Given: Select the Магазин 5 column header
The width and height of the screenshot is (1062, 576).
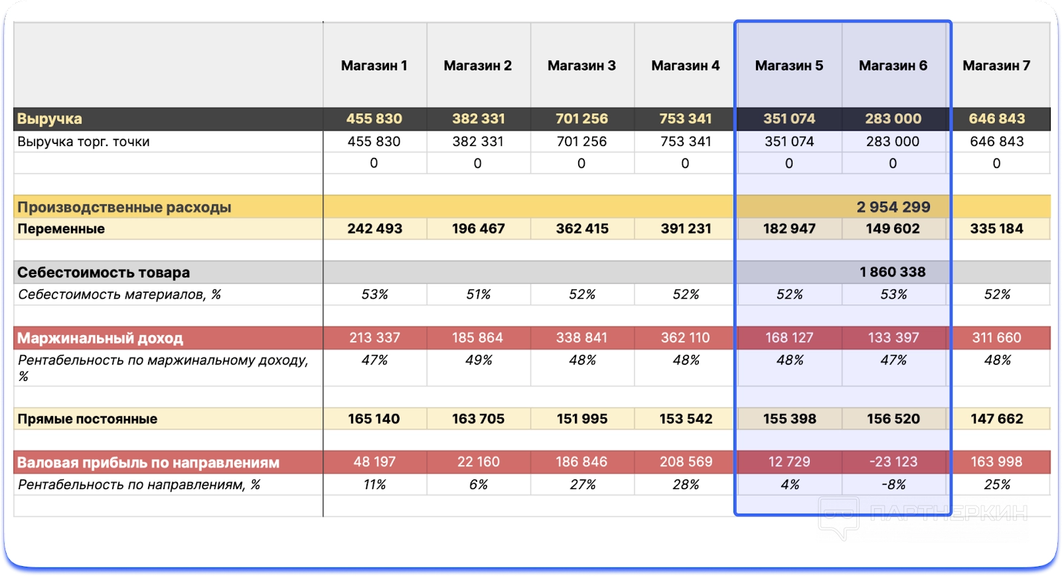Looking at the screenshot, I should [789, 66].
